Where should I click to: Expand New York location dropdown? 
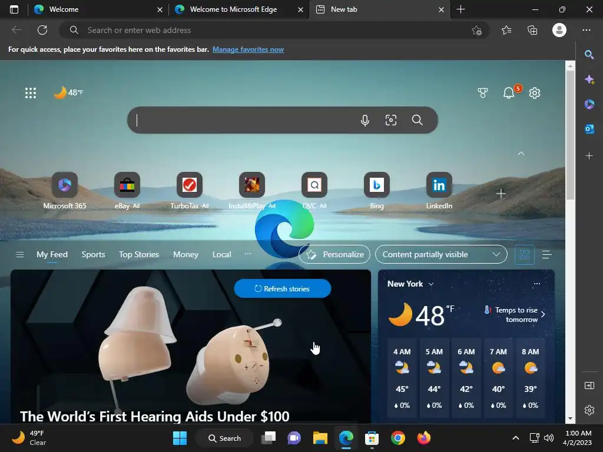pyautogui.click(x=431, y=284)
